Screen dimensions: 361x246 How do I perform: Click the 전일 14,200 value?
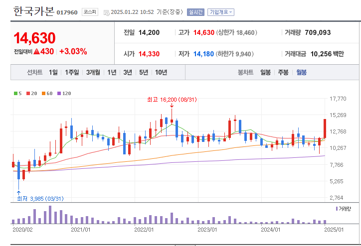149,32
